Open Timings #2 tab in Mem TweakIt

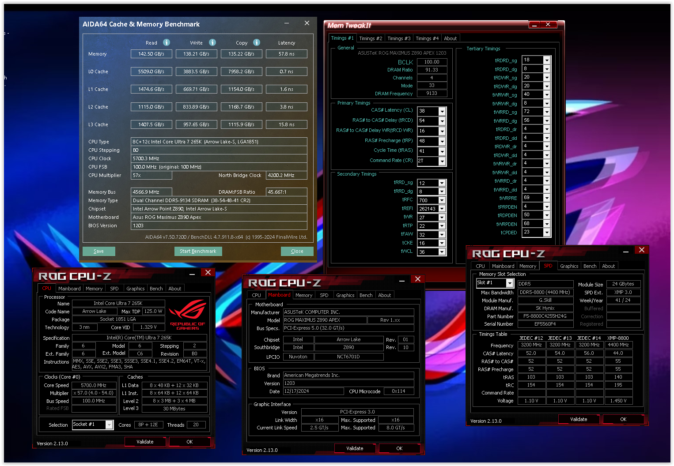pos(371,38)
